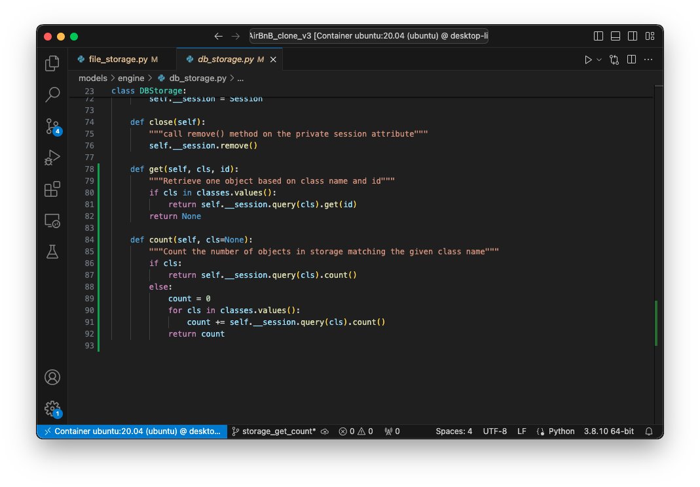Screen dimensions: 700x487
Task: Toggle the bottom panel layout icon
Action: (x=615, y=36)
